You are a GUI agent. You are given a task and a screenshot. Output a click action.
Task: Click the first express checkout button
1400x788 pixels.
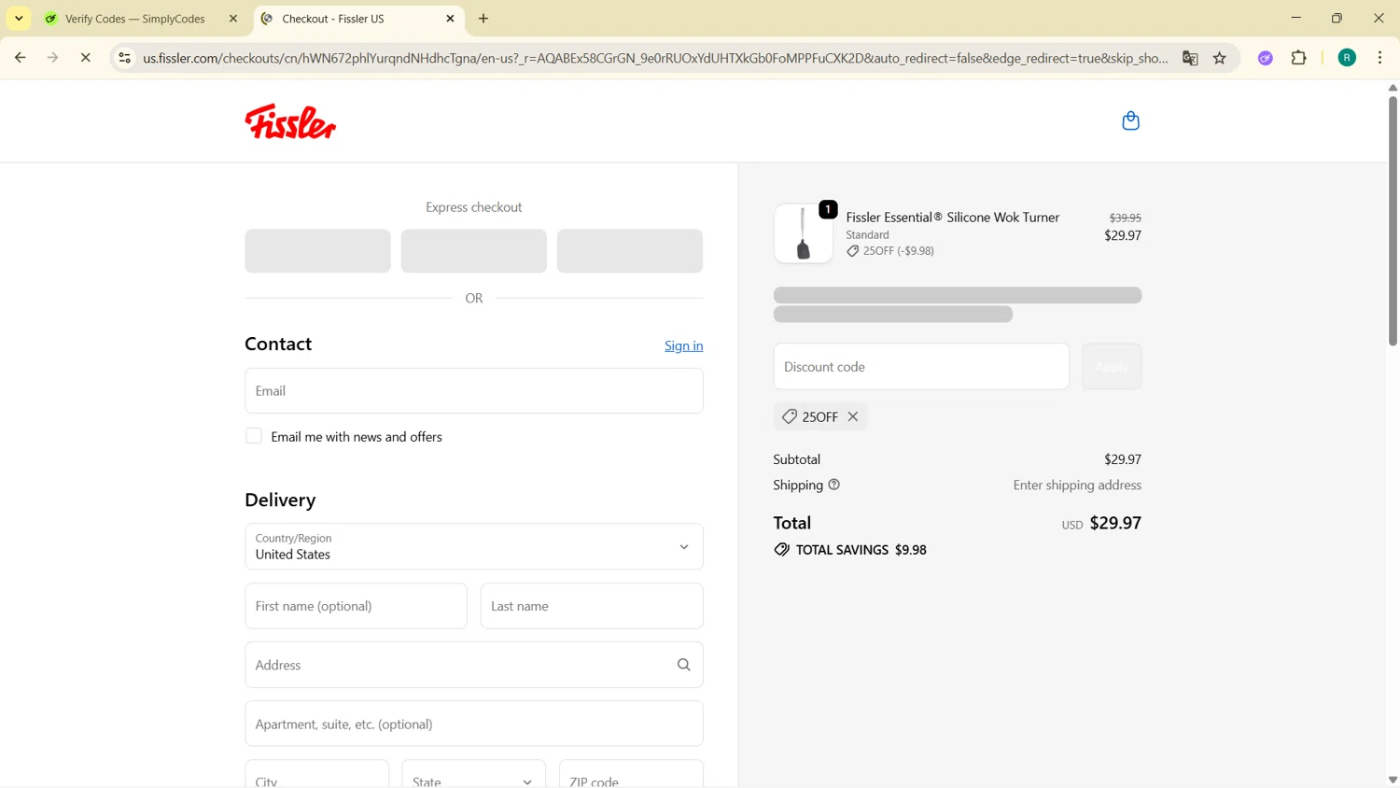(317, 251)
